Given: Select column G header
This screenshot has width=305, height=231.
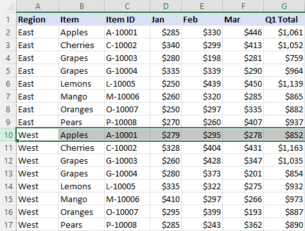Looking at the screenshot, I should click(284, 6).
